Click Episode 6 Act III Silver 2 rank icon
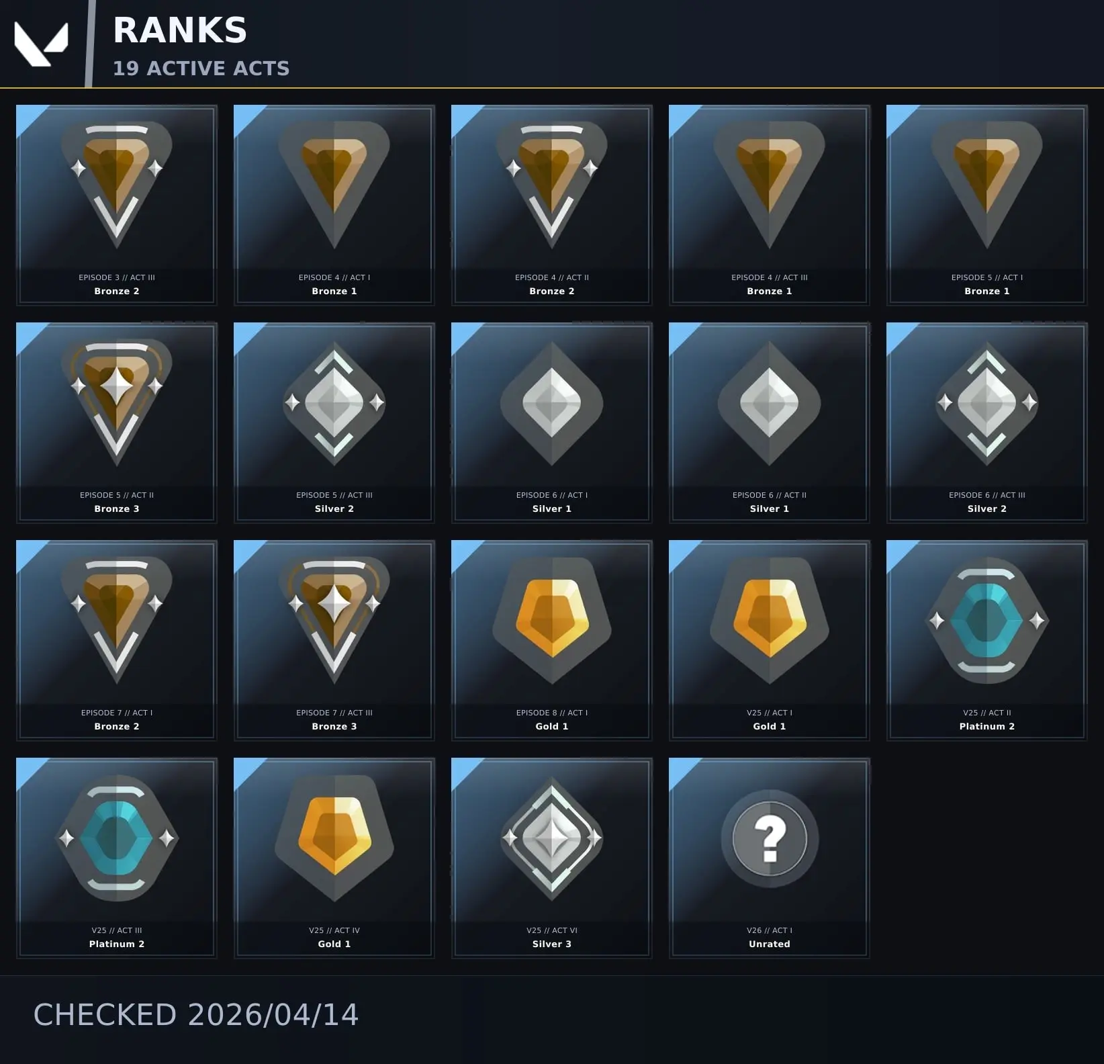 click(x=987, y=402)
